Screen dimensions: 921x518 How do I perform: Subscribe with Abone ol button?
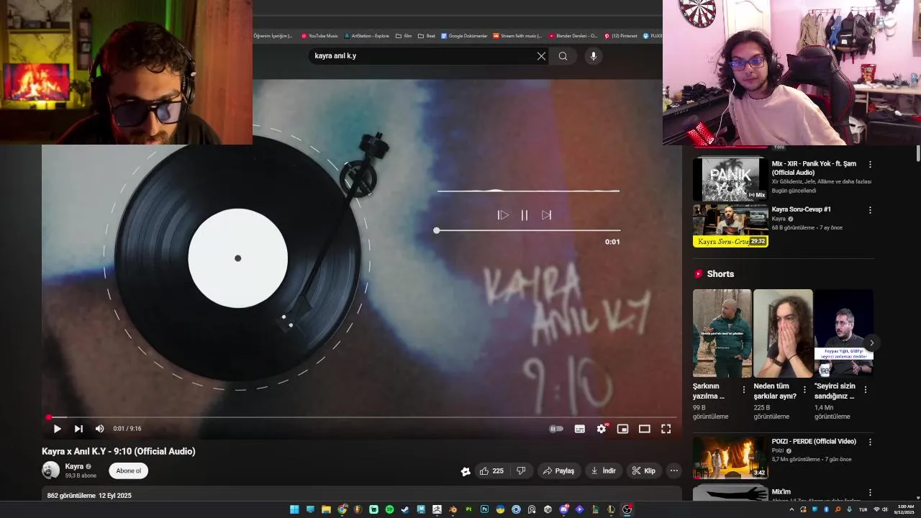(129, 471)
